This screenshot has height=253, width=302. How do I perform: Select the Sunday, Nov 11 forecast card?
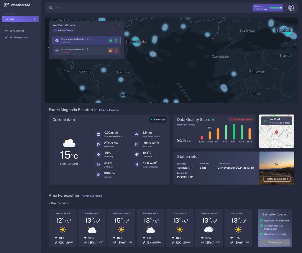pyautogui.click(x=238, y=228)
